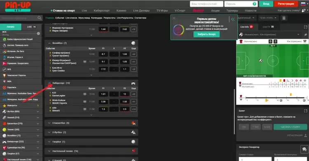
Task: Collapse the bonus banner with double-arrow icon
Action: tap(233, 19)
